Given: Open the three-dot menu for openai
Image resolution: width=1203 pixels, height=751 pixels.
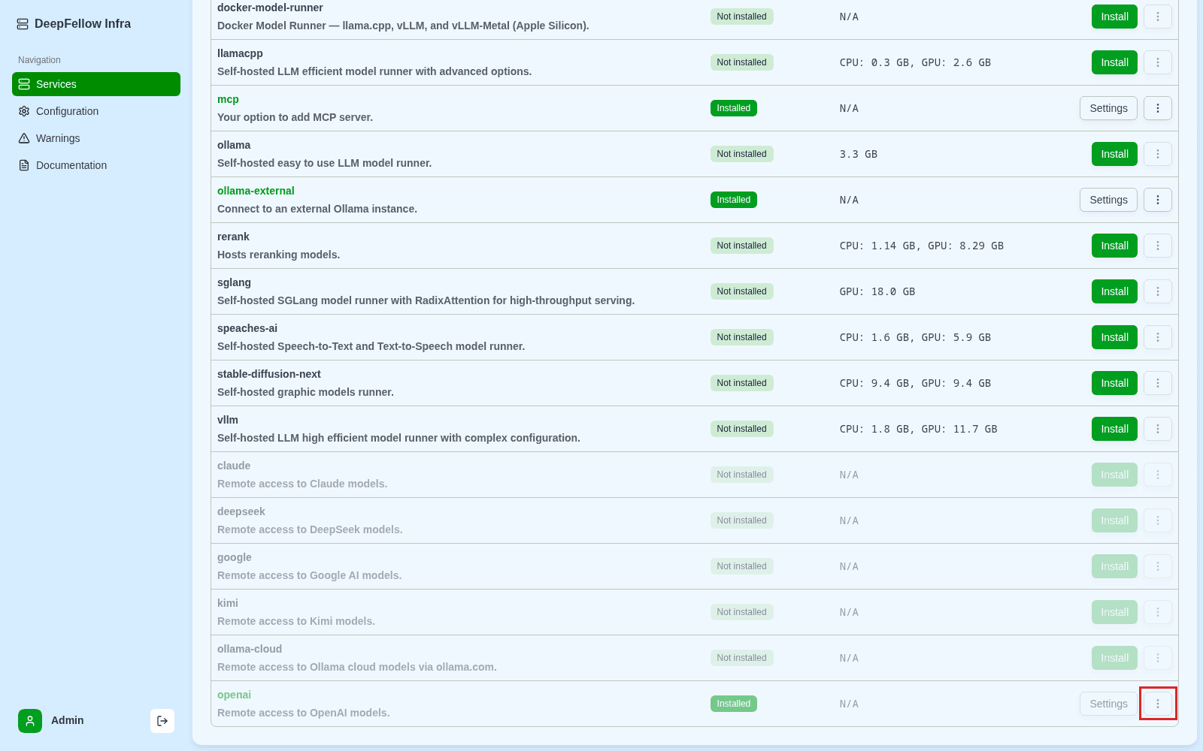Looking at the screenshot, I should pos(1158,704).
